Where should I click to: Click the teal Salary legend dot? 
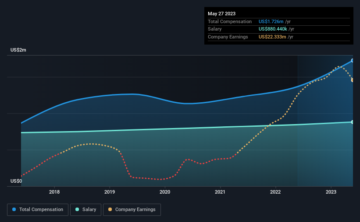tap(77, 209)
